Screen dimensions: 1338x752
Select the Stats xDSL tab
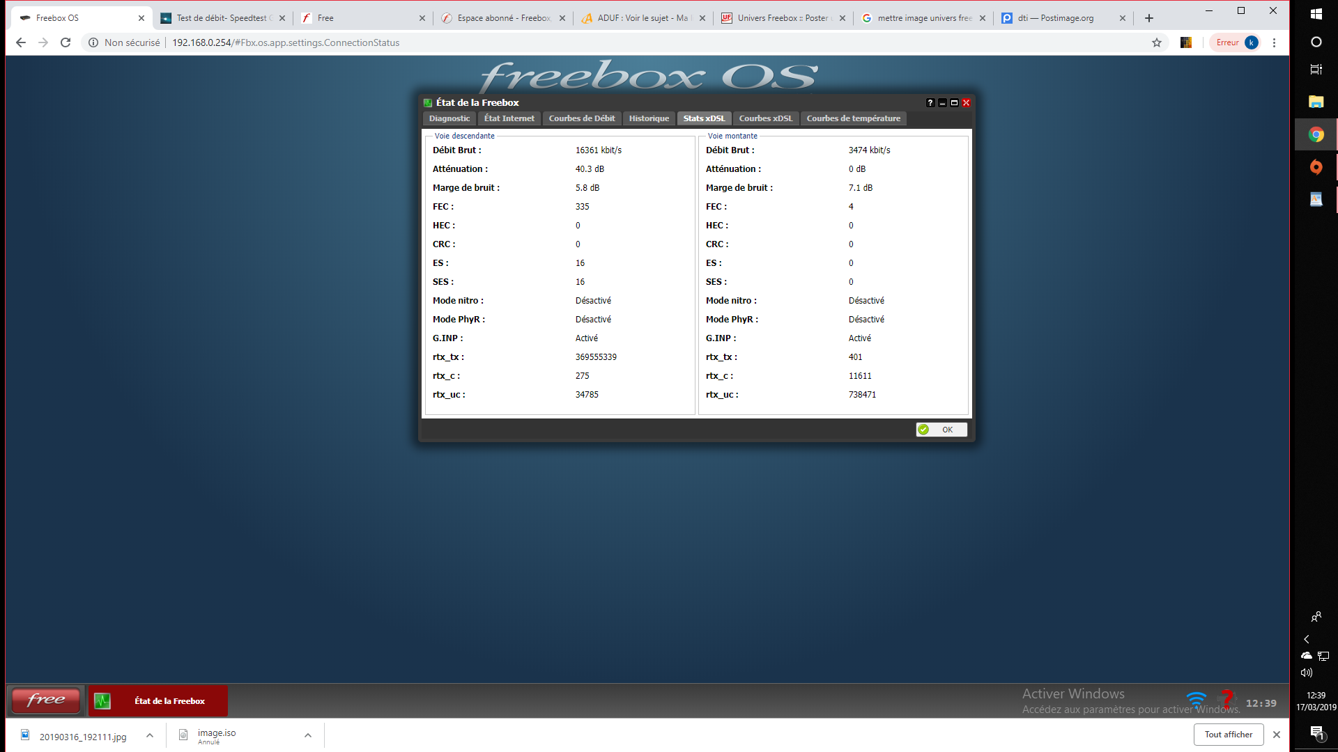tap(704, 118)
